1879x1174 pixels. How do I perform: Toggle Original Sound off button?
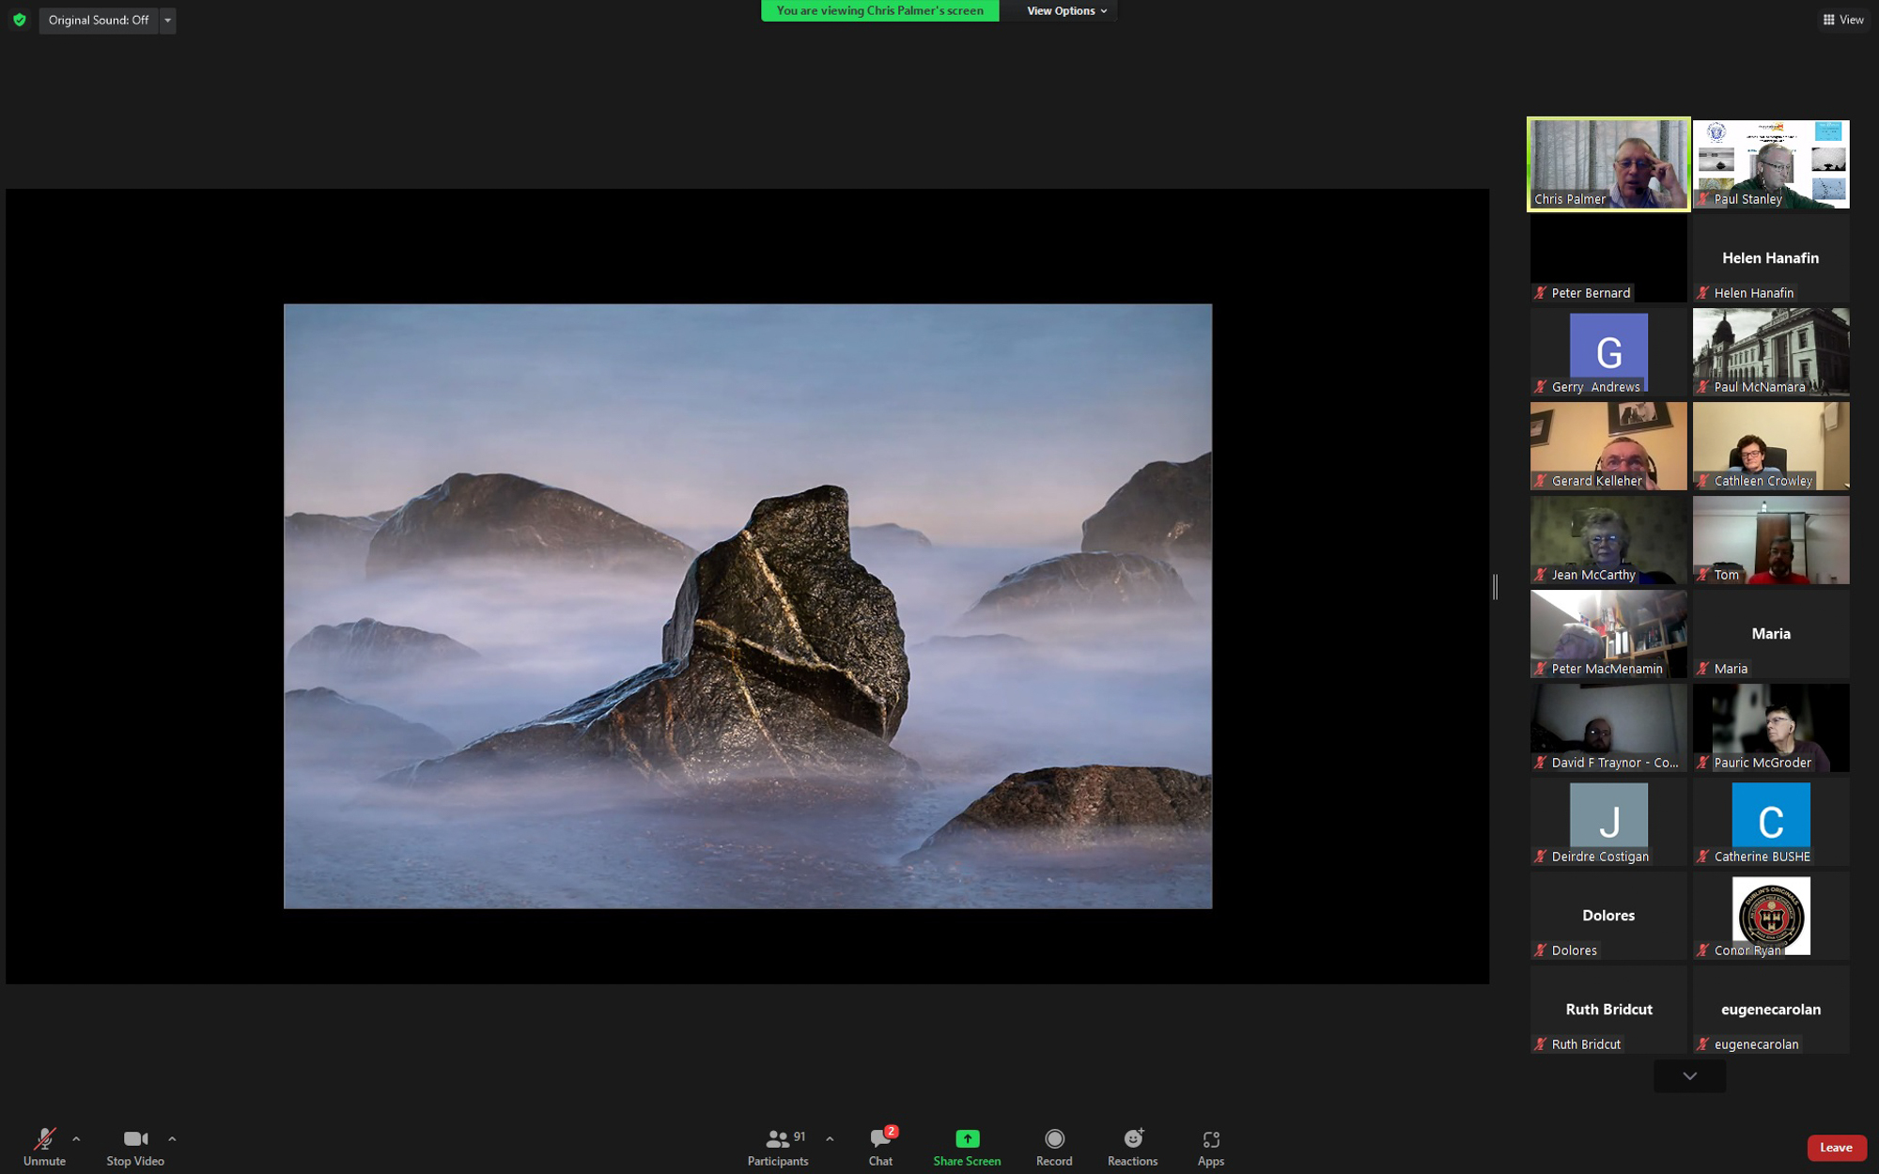pos(99,20)
